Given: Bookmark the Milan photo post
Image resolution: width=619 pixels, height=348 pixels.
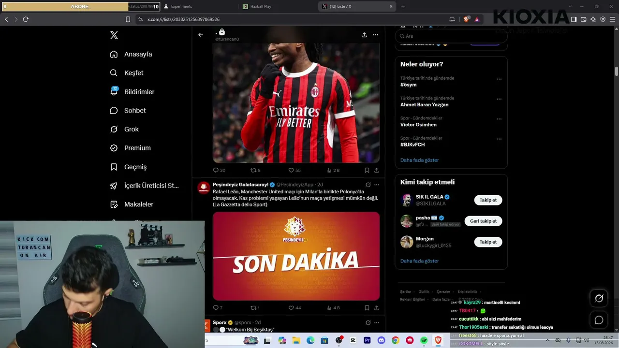Looking at the screenshot, I should [367, 170].
